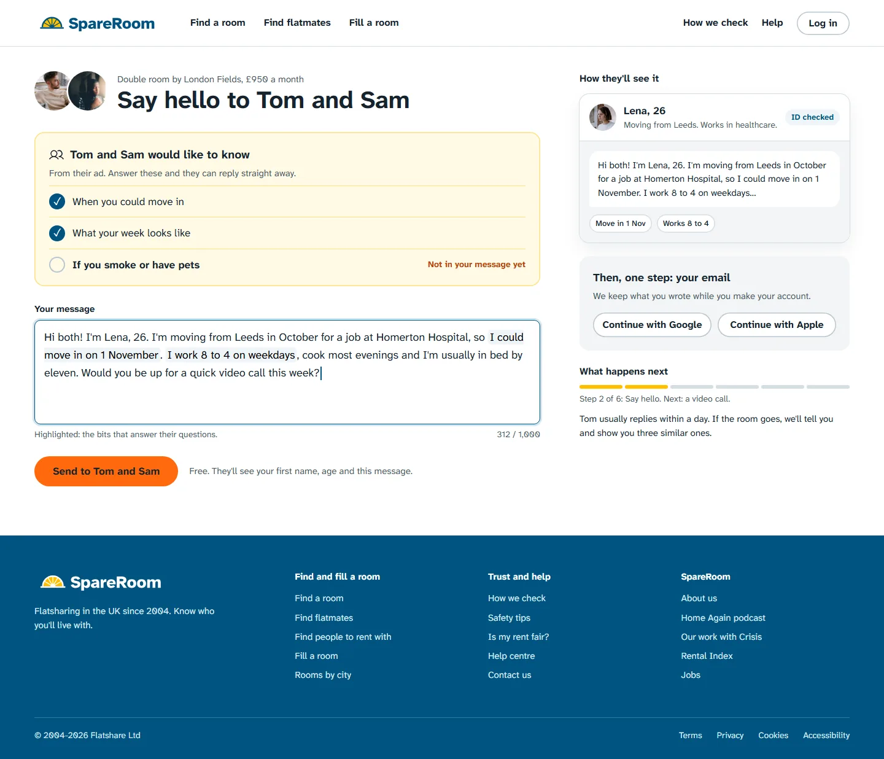The height and width of the screenshot is (759, 884).
Task: Go to 'Fill a room' in the top navigation
Action: click(x=374, y=23)
